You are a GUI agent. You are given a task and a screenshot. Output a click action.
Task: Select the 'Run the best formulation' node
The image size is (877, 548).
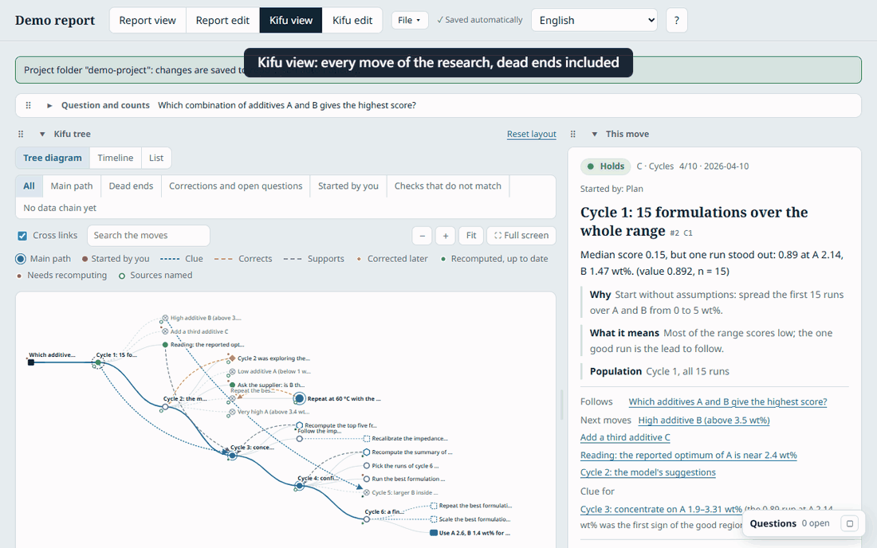(x=367, y=479)
